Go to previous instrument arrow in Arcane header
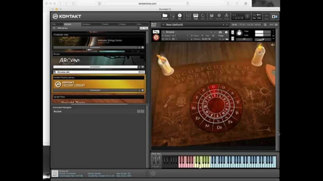The height and width of the screenshot is (181, 323). pos(211,32)
